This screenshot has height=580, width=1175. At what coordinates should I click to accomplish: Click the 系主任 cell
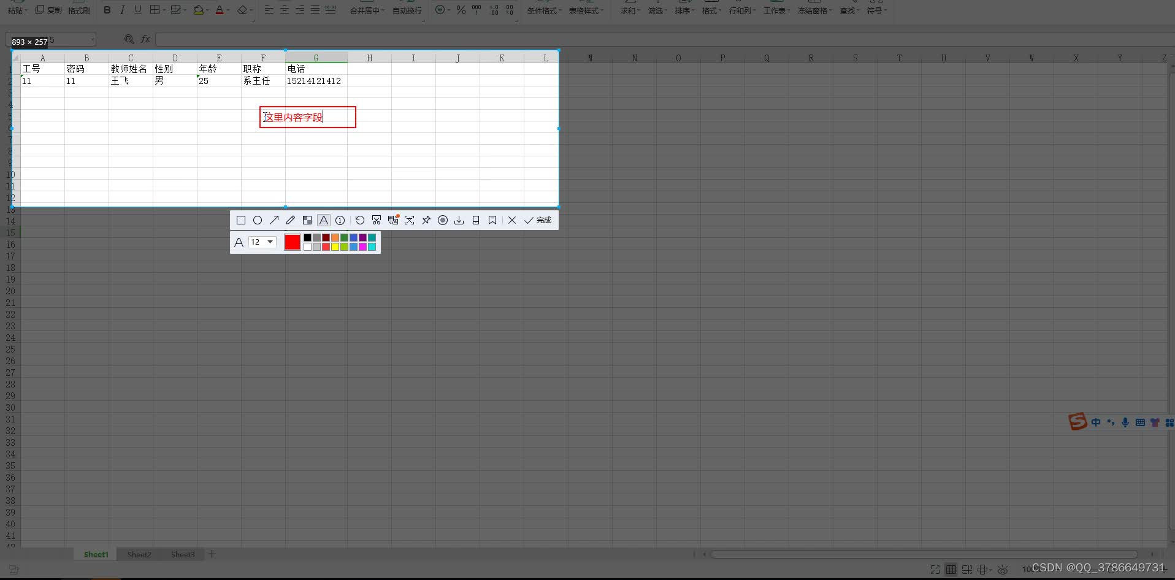pos(263,81)
